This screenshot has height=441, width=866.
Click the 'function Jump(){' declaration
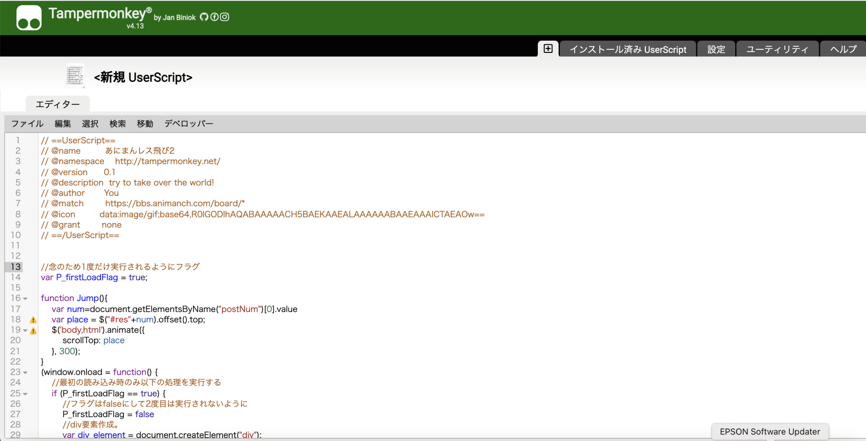[74, 298]
